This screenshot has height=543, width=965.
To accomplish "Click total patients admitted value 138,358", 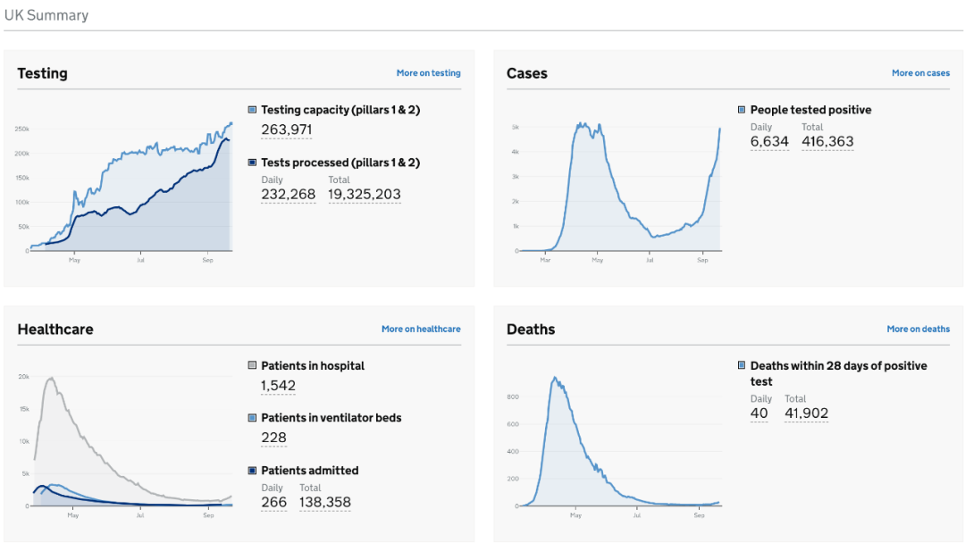I will (325, 503).
